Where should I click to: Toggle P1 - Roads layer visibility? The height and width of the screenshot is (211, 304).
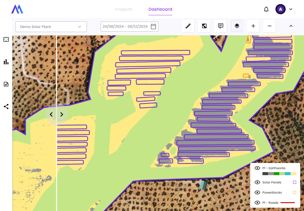pos(257,203)
